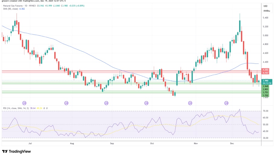Open the USD currency selector
This screenshot has width=275, height=155.
(x=265, y=6)
